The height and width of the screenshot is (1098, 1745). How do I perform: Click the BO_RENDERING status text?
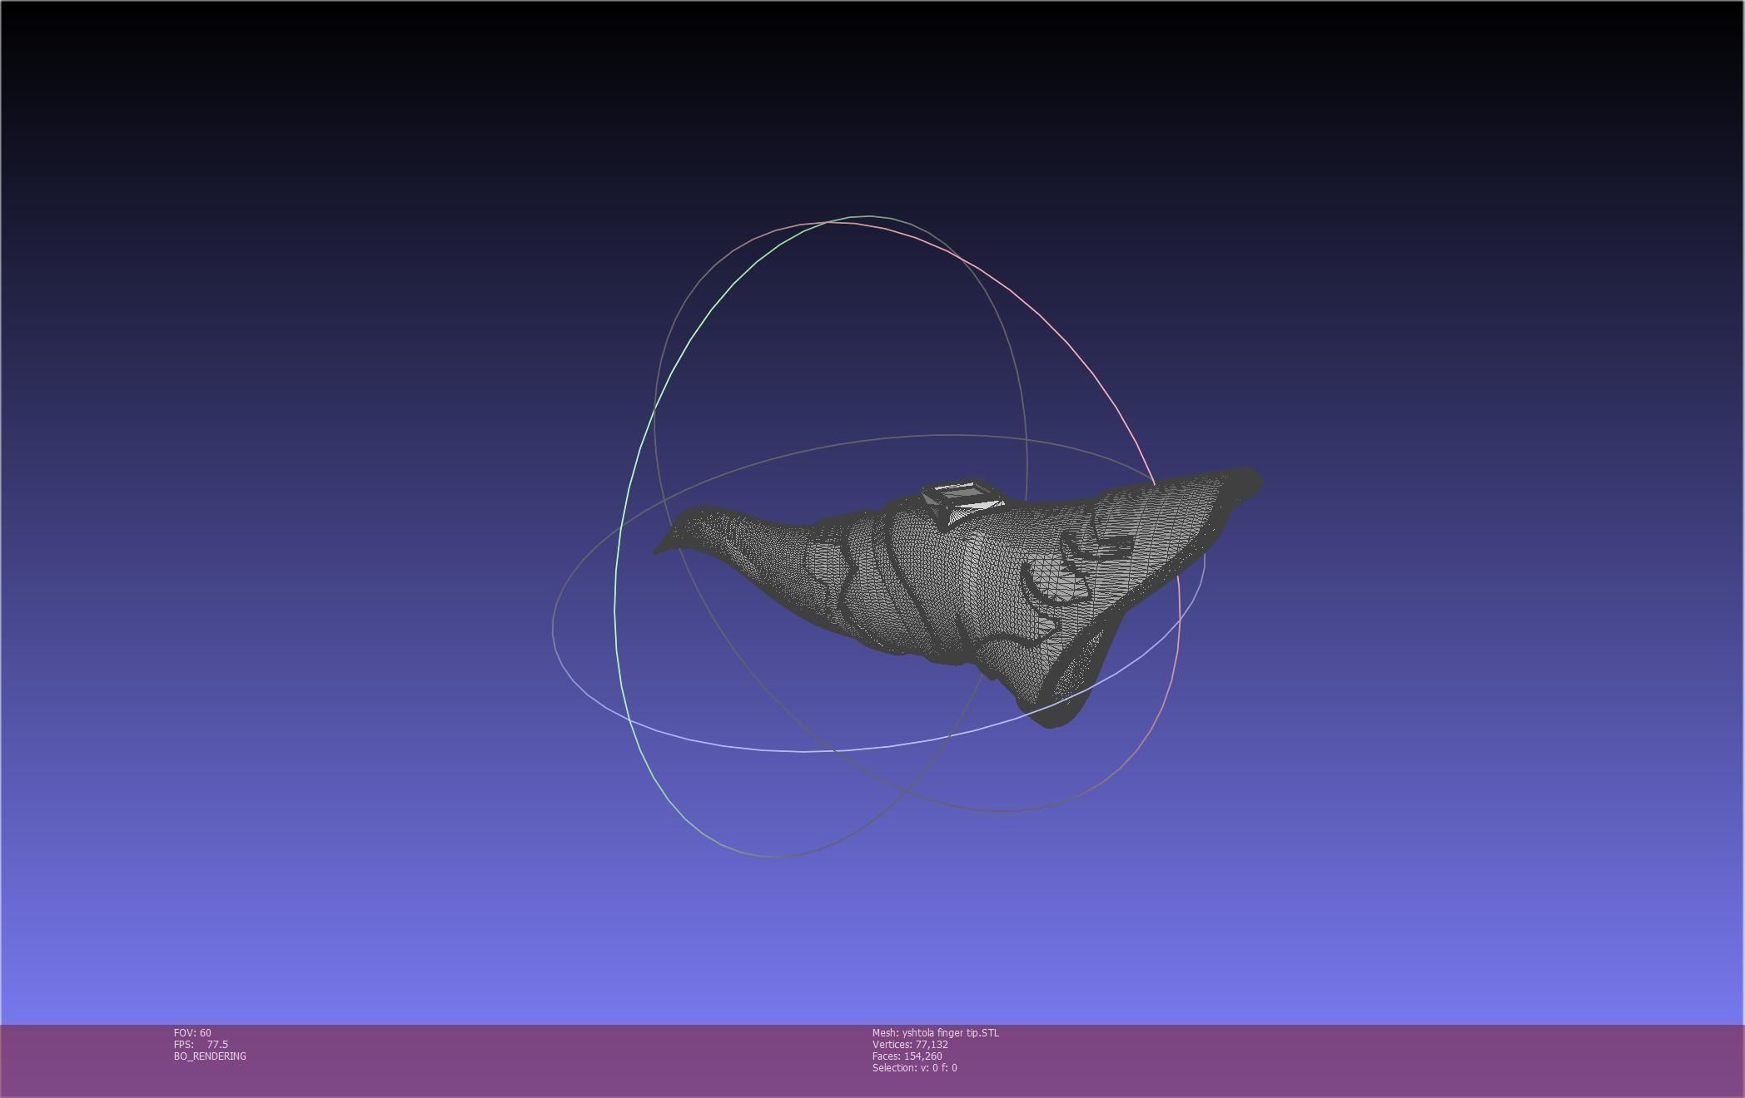coord(210,1056)
